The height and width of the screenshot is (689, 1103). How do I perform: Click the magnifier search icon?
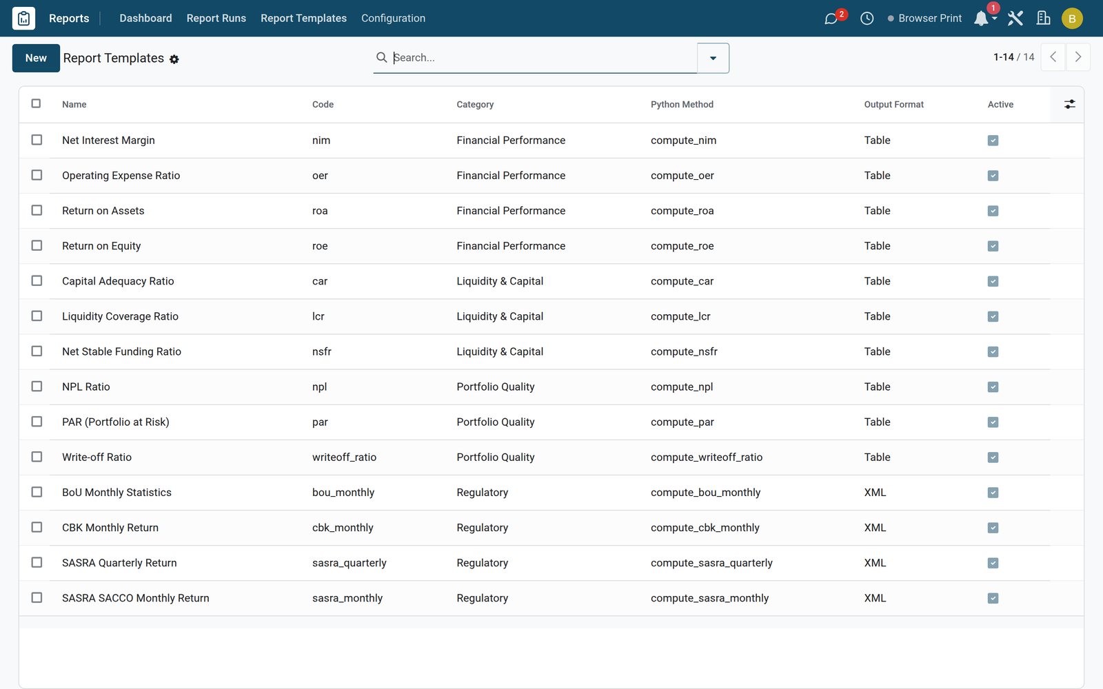381,57
